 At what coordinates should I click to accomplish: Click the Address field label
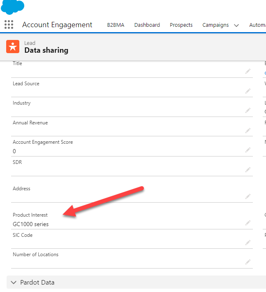point(21,189)
